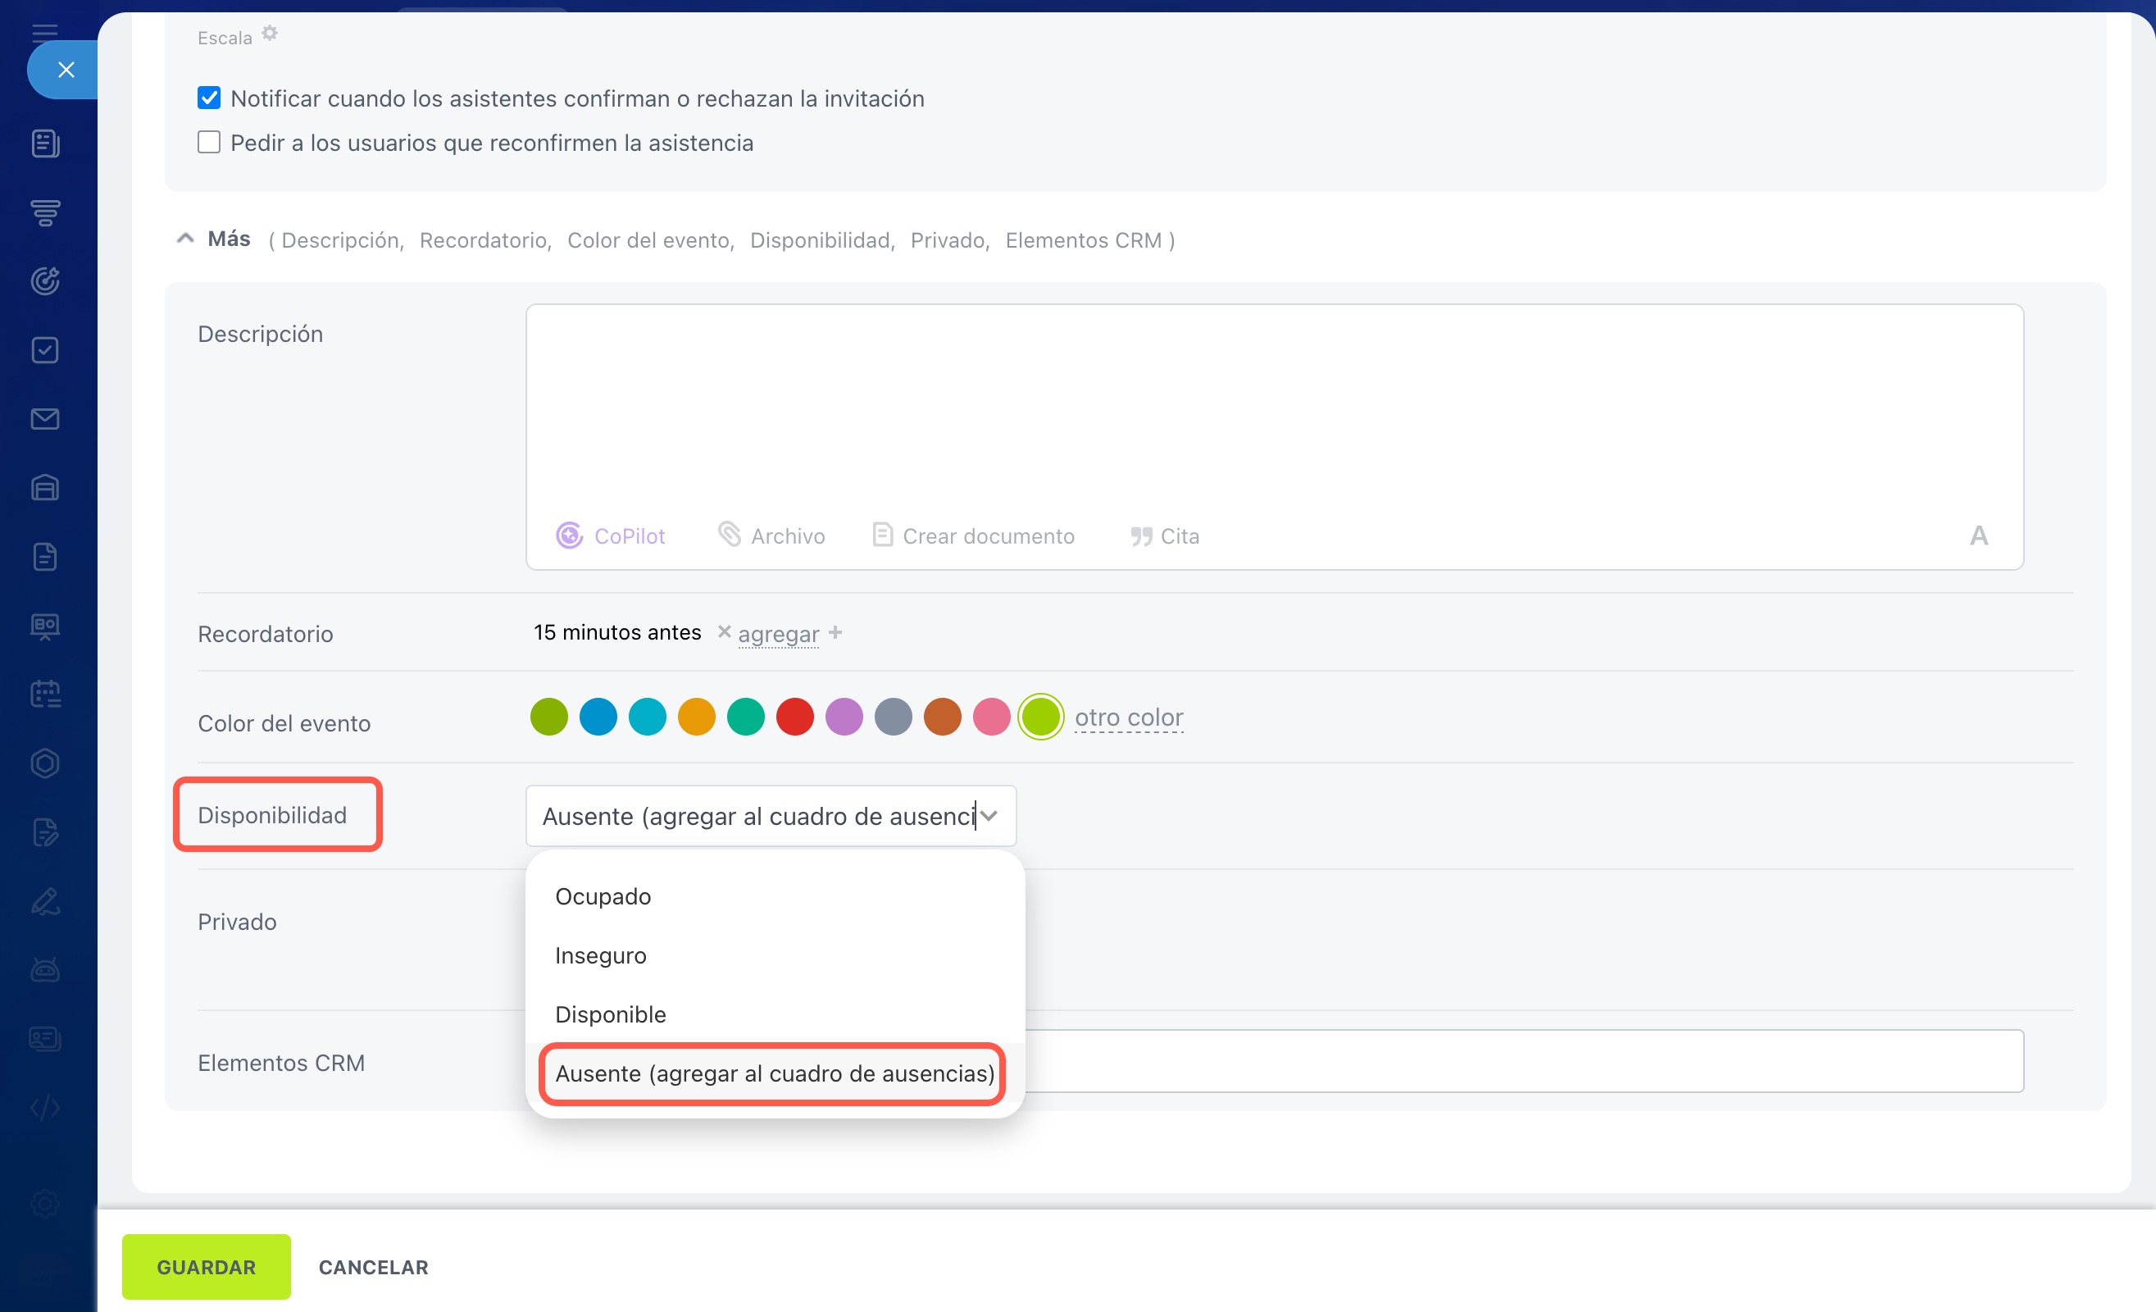Click the Archivo paperclip attachment icon
The height and width of the screenshot is (1312, 2156).
coord(729,534)
